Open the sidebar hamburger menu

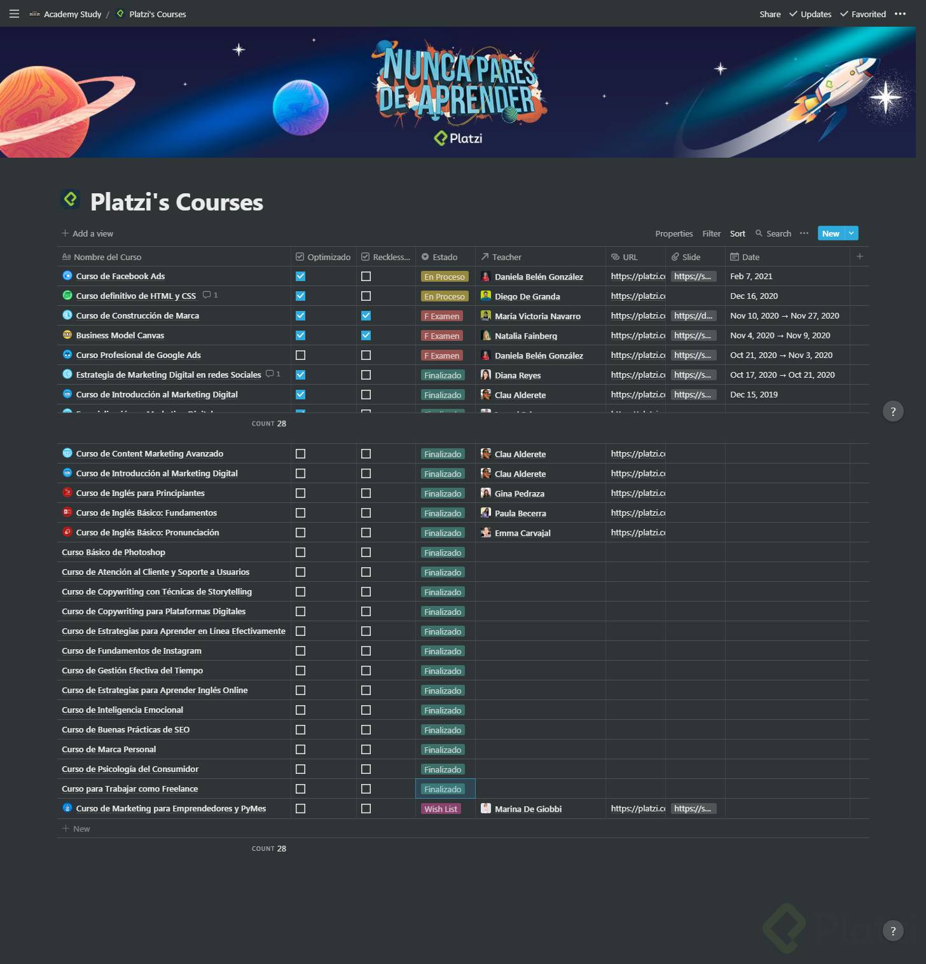click(14, 13)
